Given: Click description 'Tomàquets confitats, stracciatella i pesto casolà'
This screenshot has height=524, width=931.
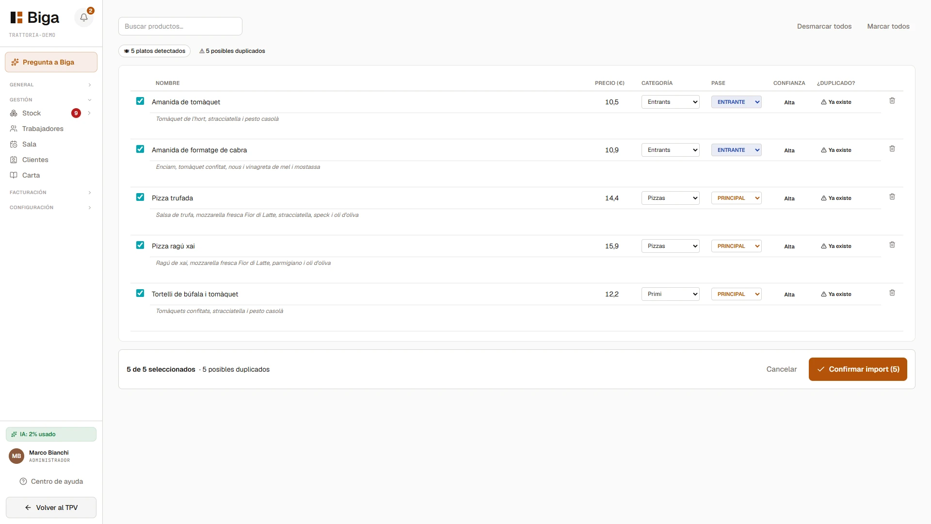Looking at the screenshot, I should tap(220, 311).
